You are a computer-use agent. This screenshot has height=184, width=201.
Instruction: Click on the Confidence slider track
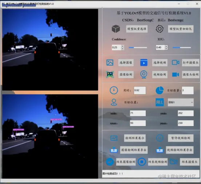pos(138,47)
